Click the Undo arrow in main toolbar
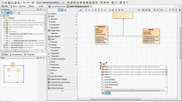Screen dimensions: 182x102 tap(24, 3)
